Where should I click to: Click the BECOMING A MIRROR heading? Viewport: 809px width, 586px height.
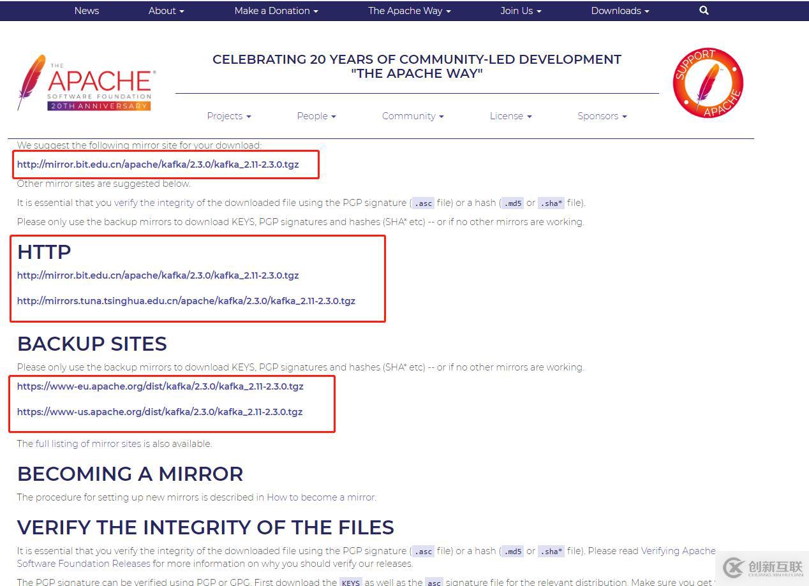click(130, 474)
